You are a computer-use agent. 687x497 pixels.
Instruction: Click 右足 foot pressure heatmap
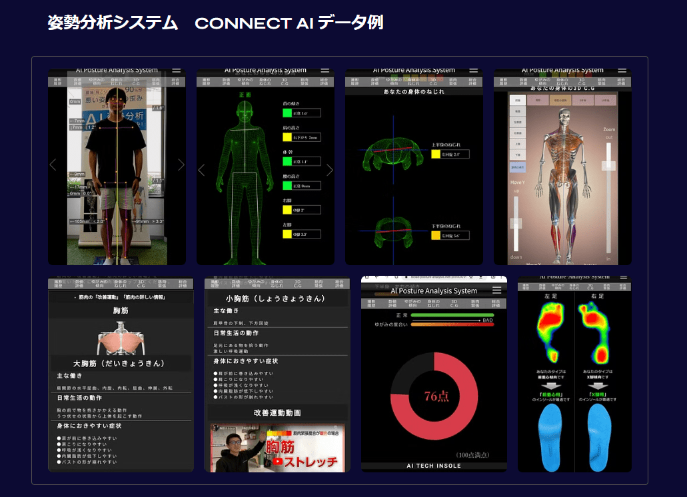coord(595,333)
